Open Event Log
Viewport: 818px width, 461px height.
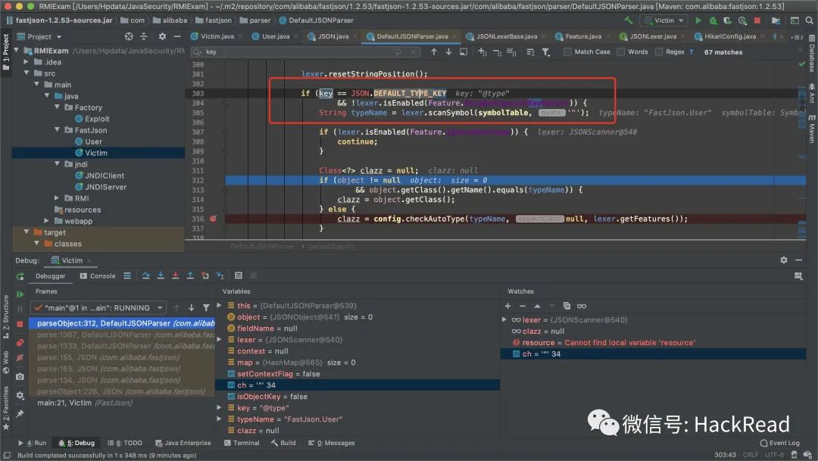[x=780, y=444]
